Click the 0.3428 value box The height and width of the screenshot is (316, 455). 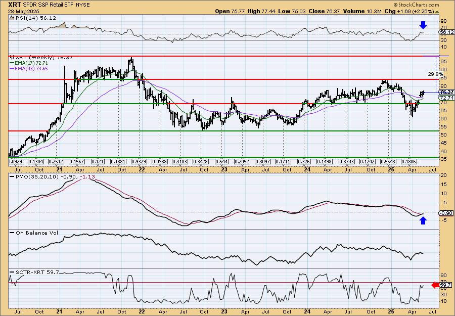[x=201, y=161]
